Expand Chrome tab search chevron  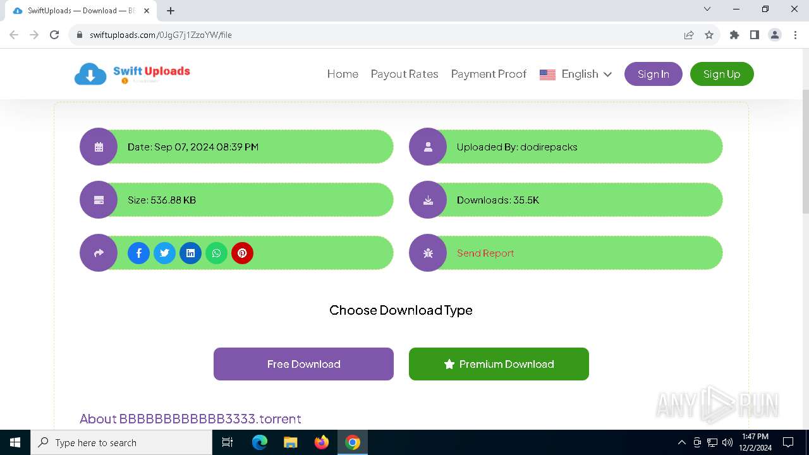click(x=707, y=9)
